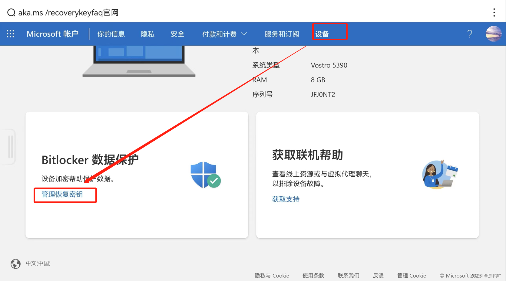The image size is (506, 281).
Task: Open the 隐私与 Cookie footer link
Action: point(271,276)
